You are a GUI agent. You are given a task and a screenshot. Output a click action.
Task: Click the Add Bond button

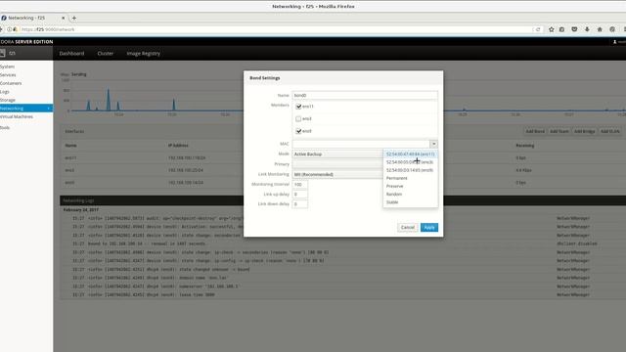pyautogui.click(x=535, y=131)
